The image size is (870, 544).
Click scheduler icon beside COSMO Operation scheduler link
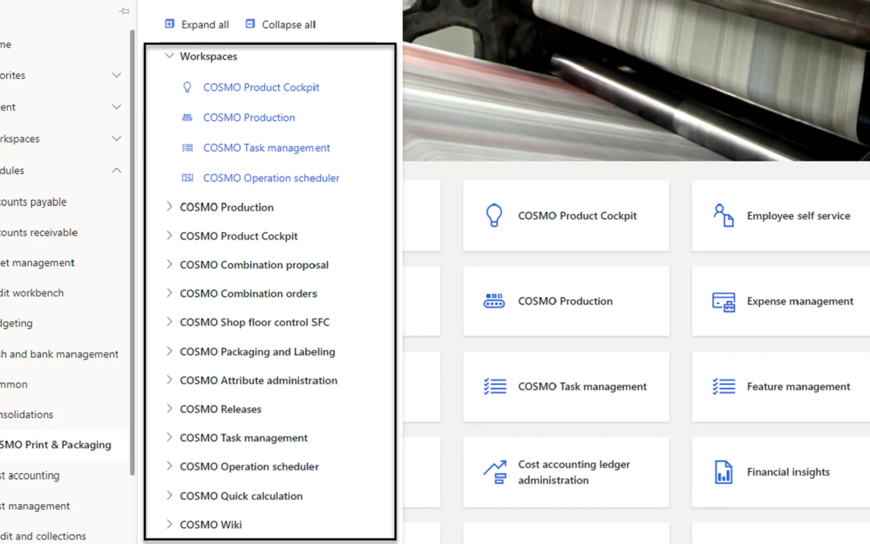(x=187, y=178)
